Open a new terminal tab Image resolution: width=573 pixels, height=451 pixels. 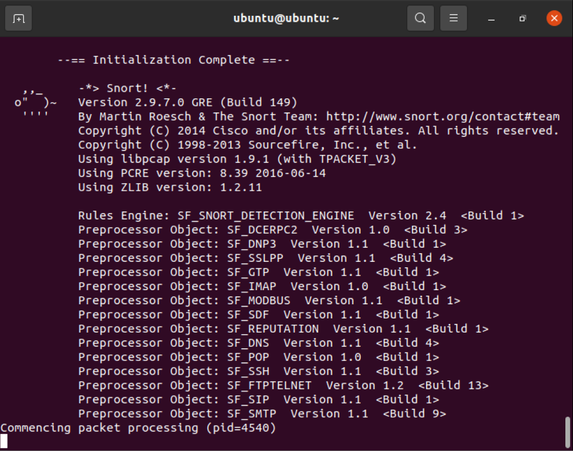tap(19, 18)
